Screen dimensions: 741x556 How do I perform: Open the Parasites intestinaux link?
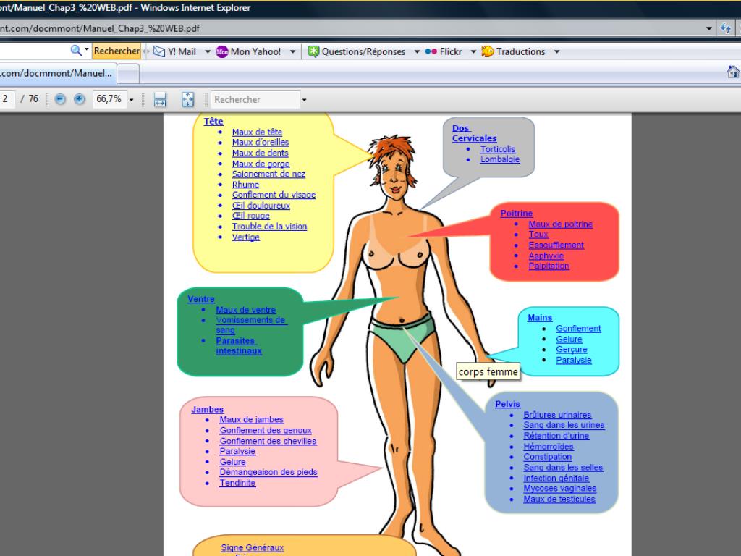pyautogui.click(x=239, y=346)
